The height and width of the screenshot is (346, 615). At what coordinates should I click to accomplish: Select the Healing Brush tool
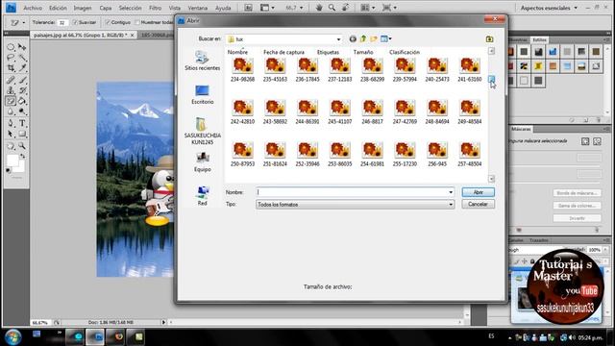[11, 80]
